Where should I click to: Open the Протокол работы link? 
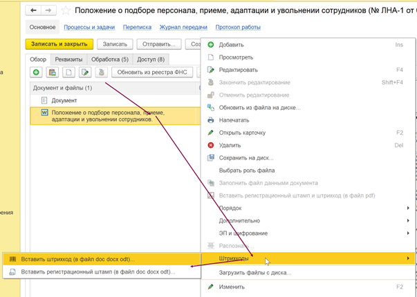coord(238,27)
